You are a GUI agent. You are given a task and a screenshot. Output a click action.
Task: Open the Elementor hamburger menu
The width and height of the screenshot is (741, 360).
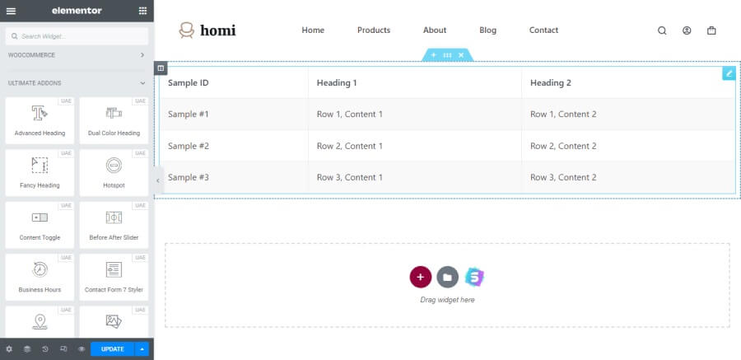[11, 11]
